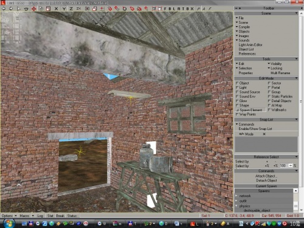Click the Undo left-arrow toolbar icon

point(4,9)
